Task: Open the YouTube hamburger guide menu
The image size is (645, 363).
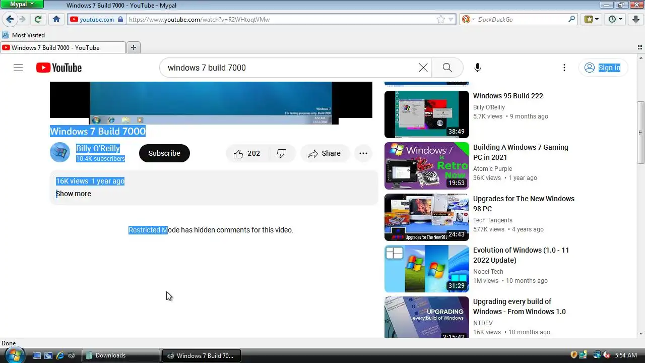Action: coord(18,68)
